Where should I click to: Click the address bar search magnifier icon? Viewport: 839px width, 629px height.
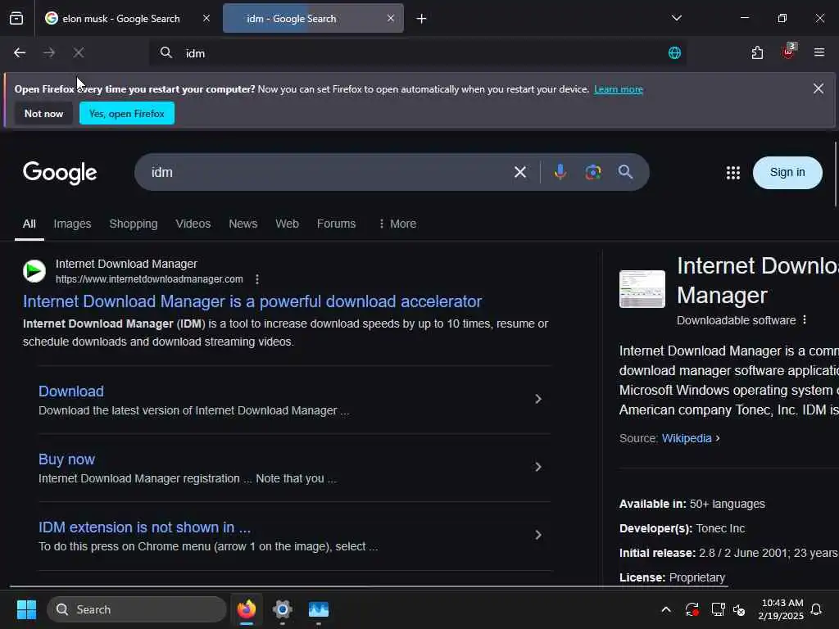tap(166, 52)
